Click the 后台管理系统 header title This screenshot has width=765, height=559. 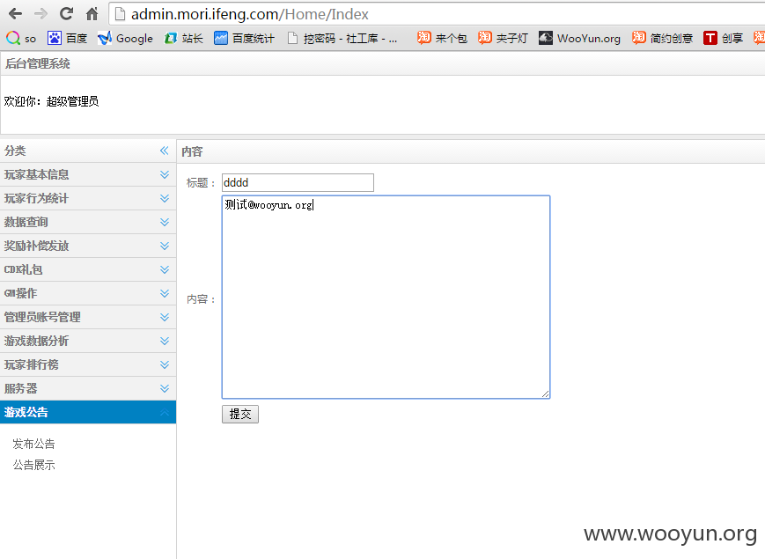pyautogui.click(x=38, y=63)
